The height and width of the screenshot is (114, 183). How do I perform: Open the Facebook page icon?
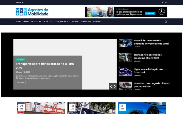click(163, 3)
